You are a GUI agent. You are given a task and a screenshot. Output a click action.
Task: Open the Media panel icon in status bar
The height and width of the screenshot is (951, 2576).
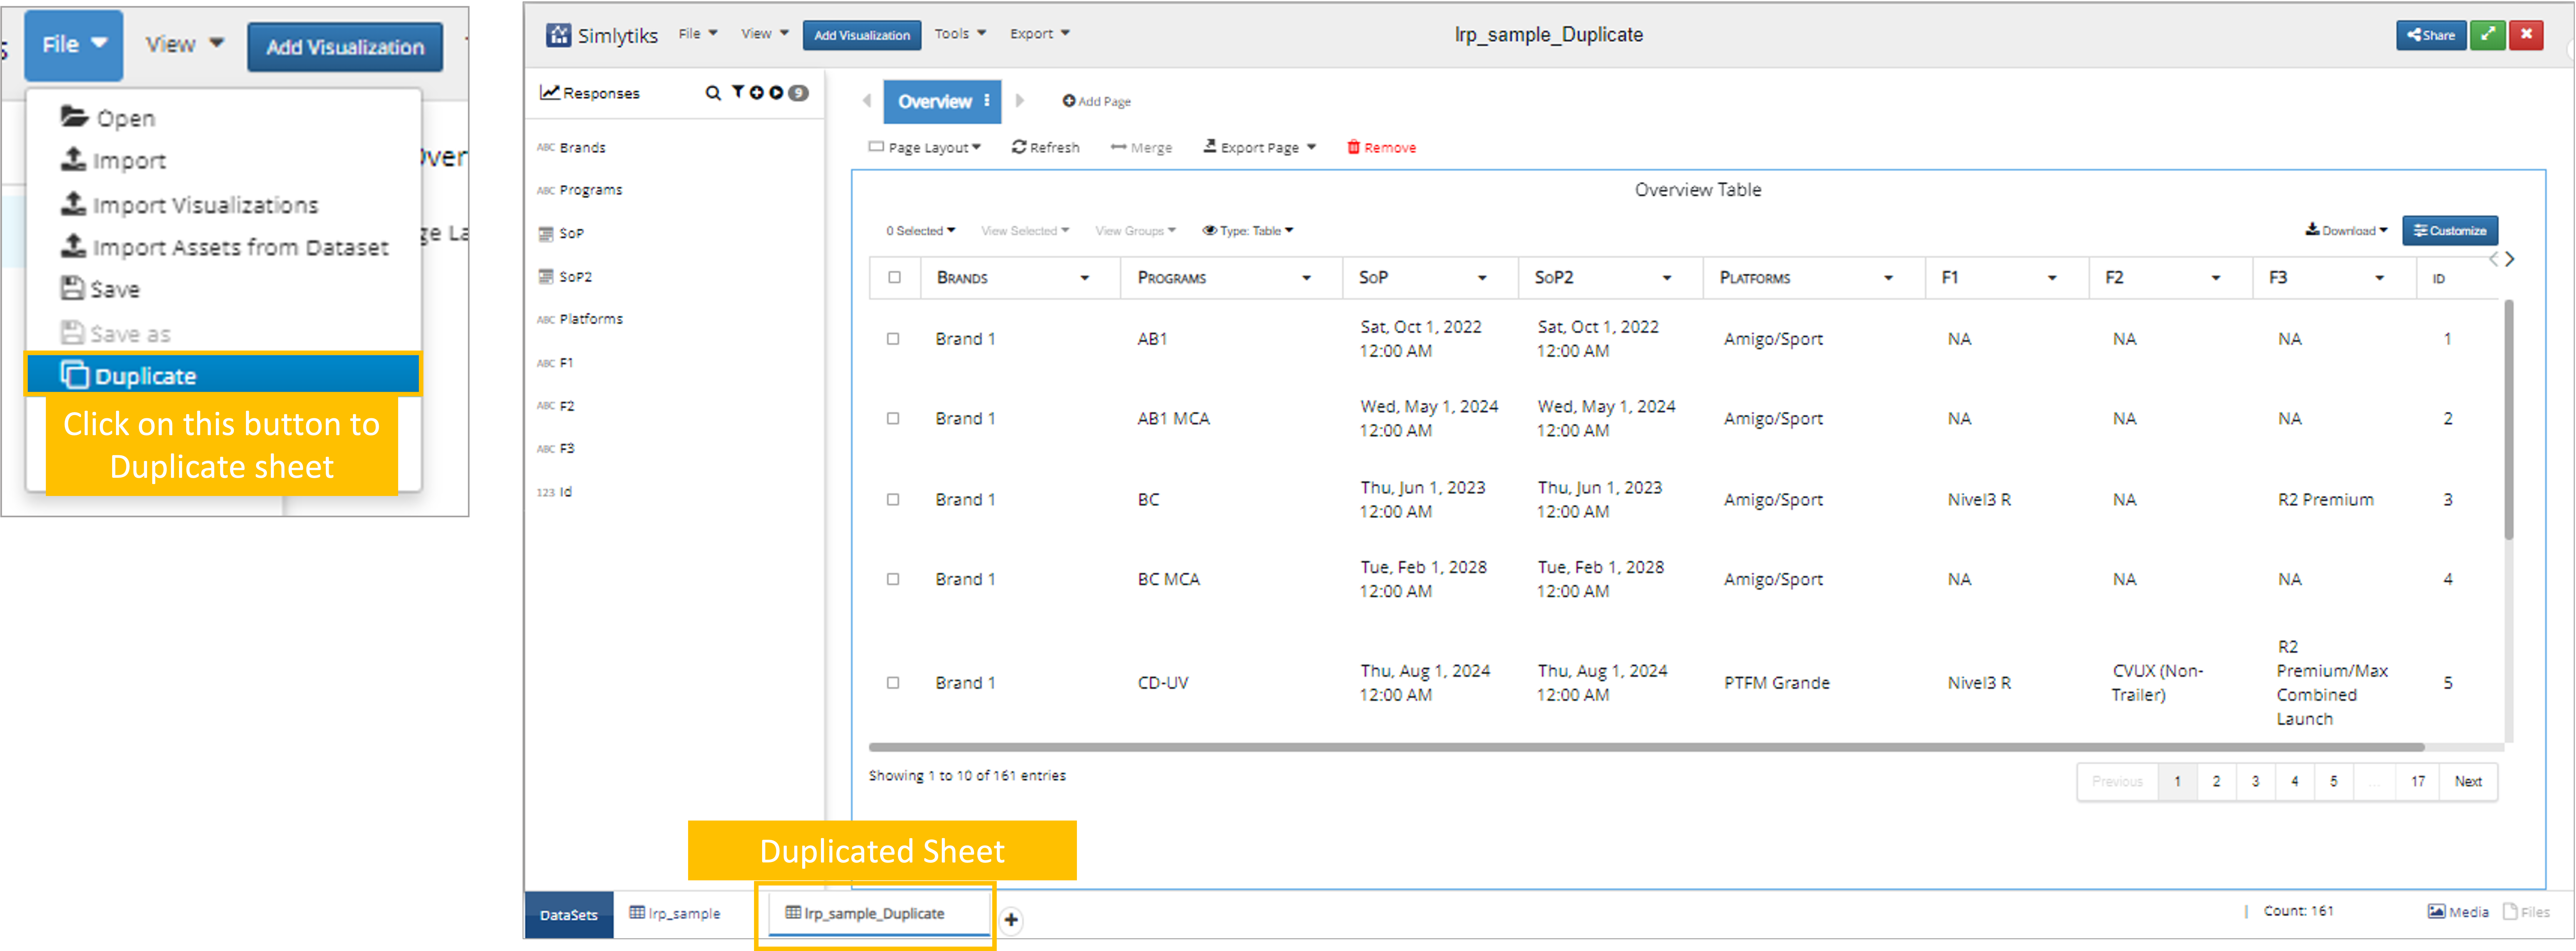(x=2458, y=912)
